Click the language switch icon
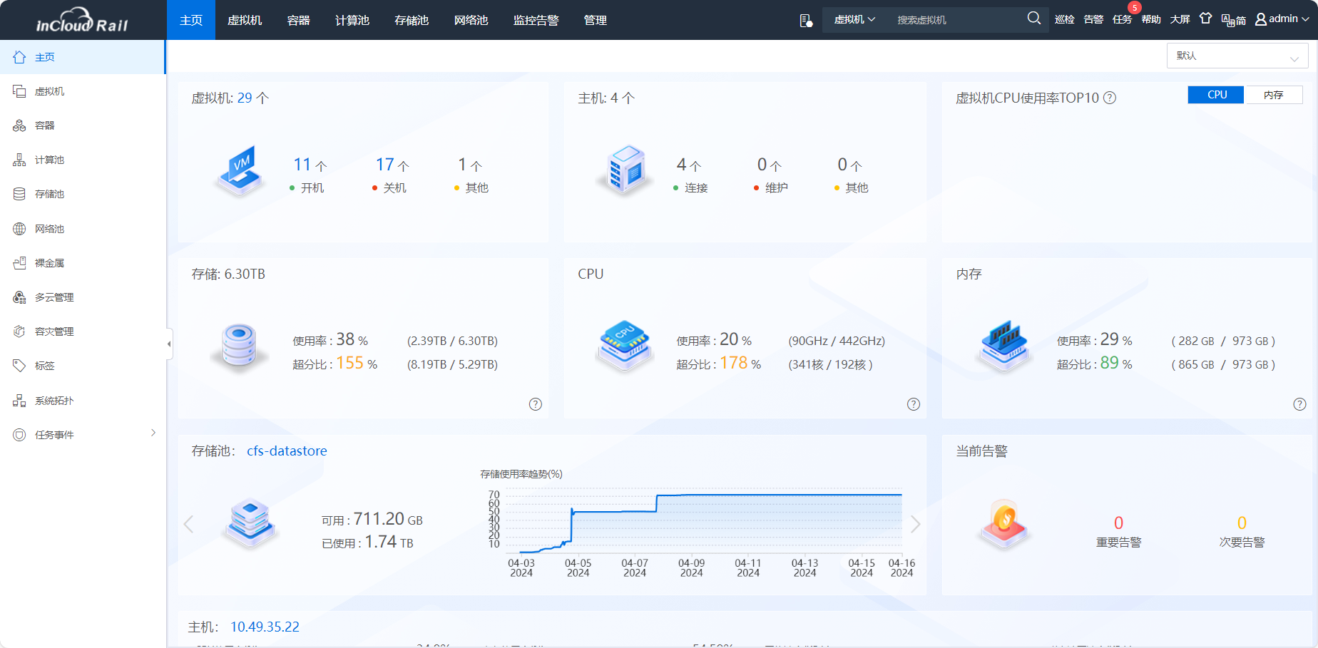This screenshot has width=1318, height=648. tap(1233, 19)
